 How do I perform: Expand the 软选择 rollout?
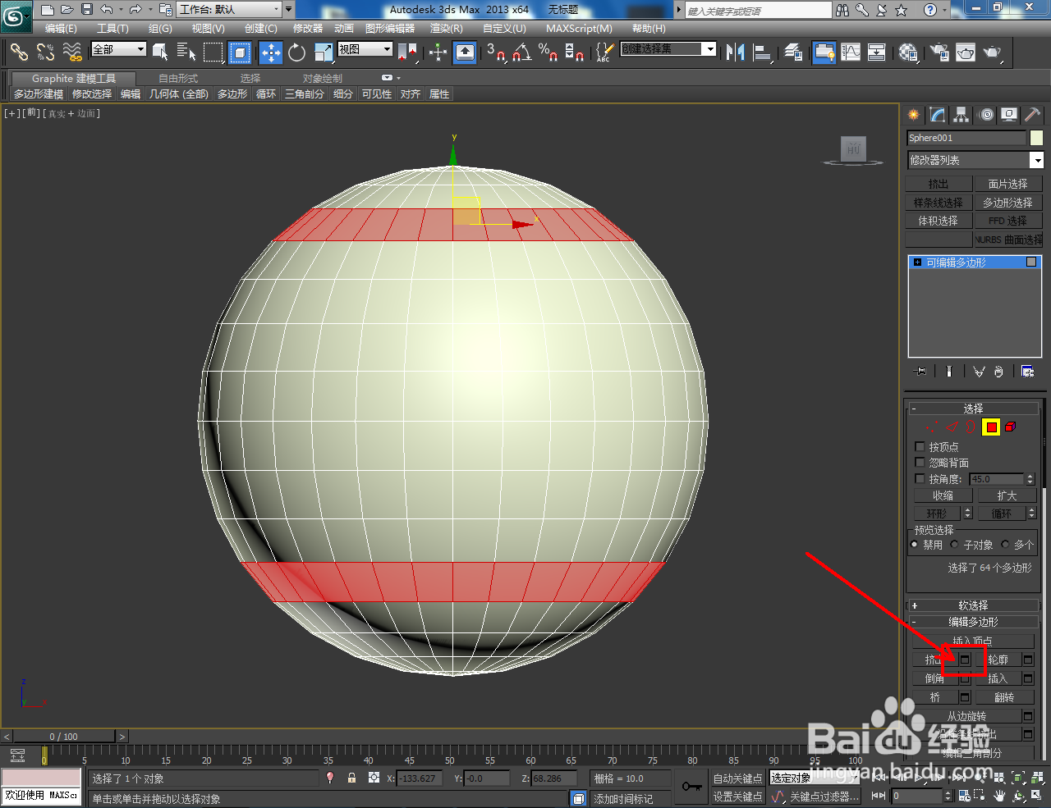[x=974, y=605]
